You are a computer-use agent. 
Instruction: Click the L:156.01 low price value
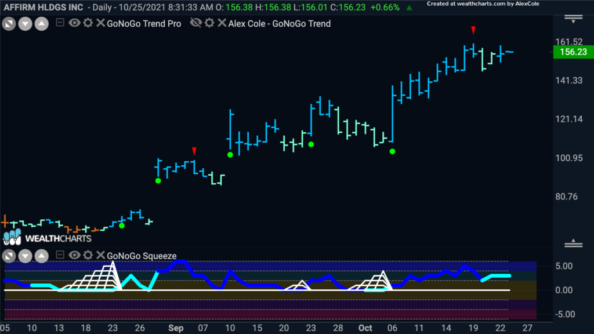(x=311, y=8)
